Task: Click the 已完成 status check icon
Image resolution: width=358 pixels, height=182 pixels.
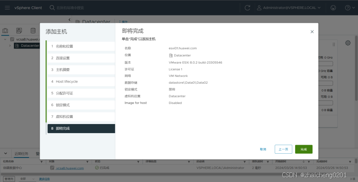Action: click(x=97, y=168)
